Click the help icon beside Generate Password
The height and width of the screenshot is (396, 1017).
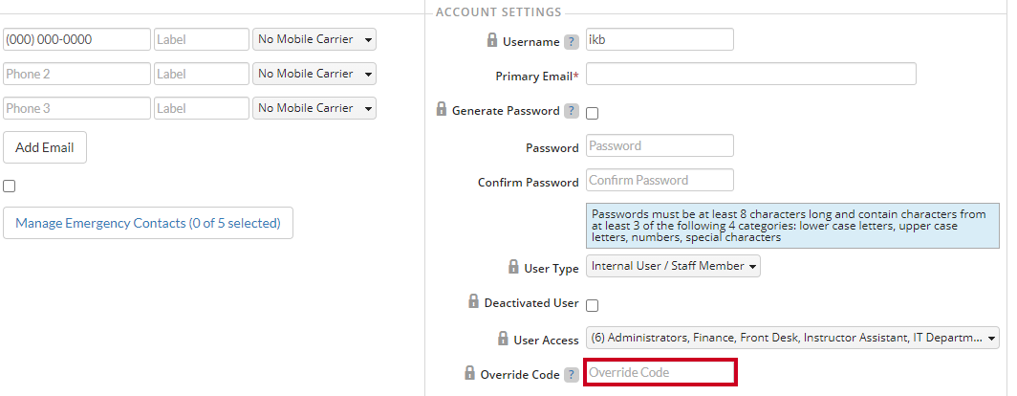pos(571,111)
